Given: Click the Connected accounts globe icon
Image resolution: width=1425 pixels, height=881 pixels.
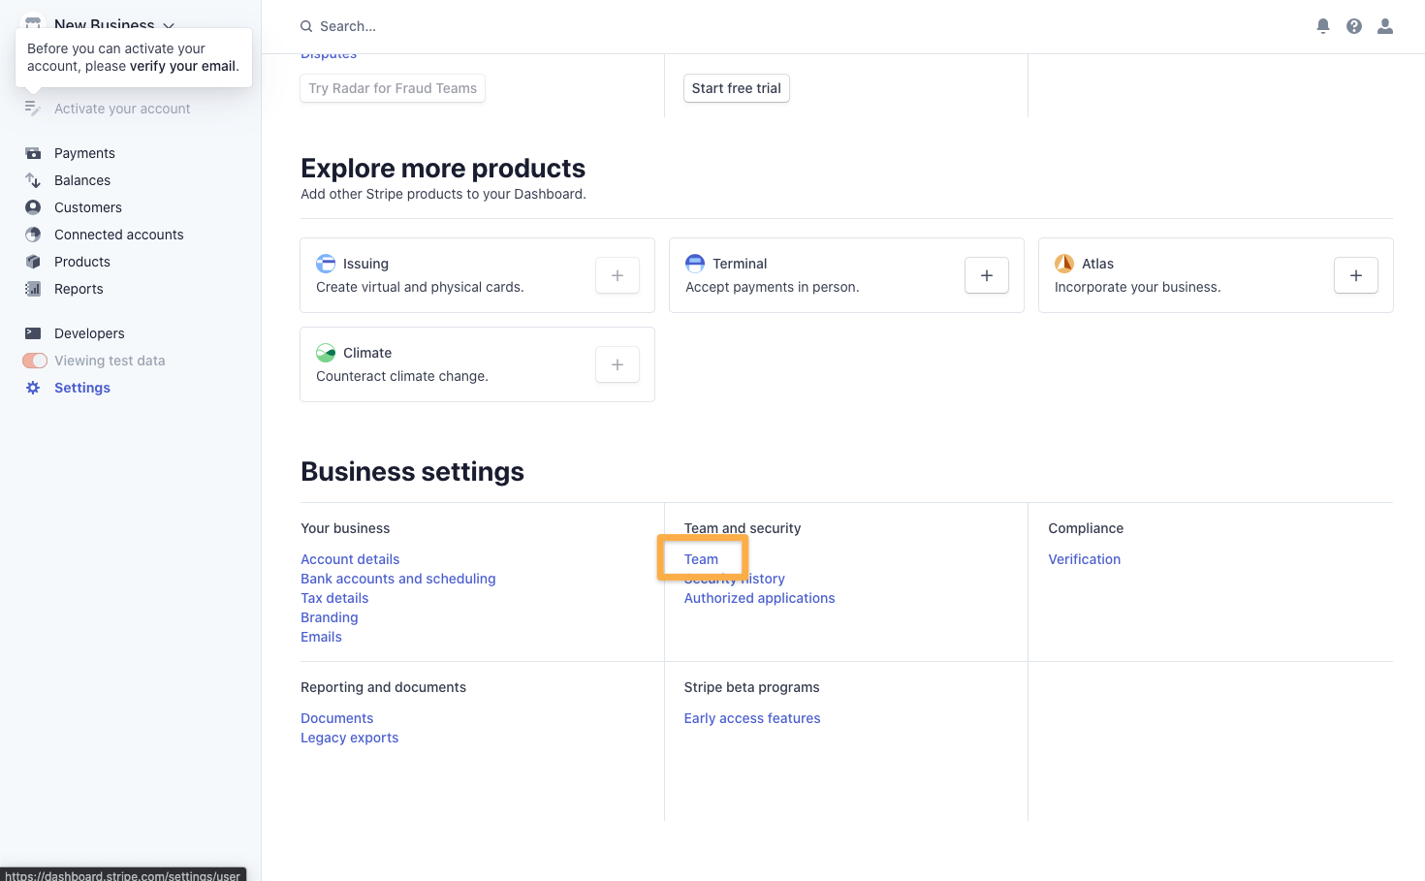Looking at the screenshot, I should pos(33,235).
